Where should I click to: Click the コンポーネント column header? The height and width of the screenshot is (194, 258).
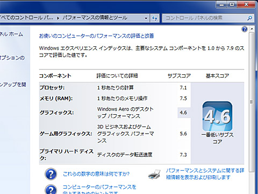[x=55, y=76]
